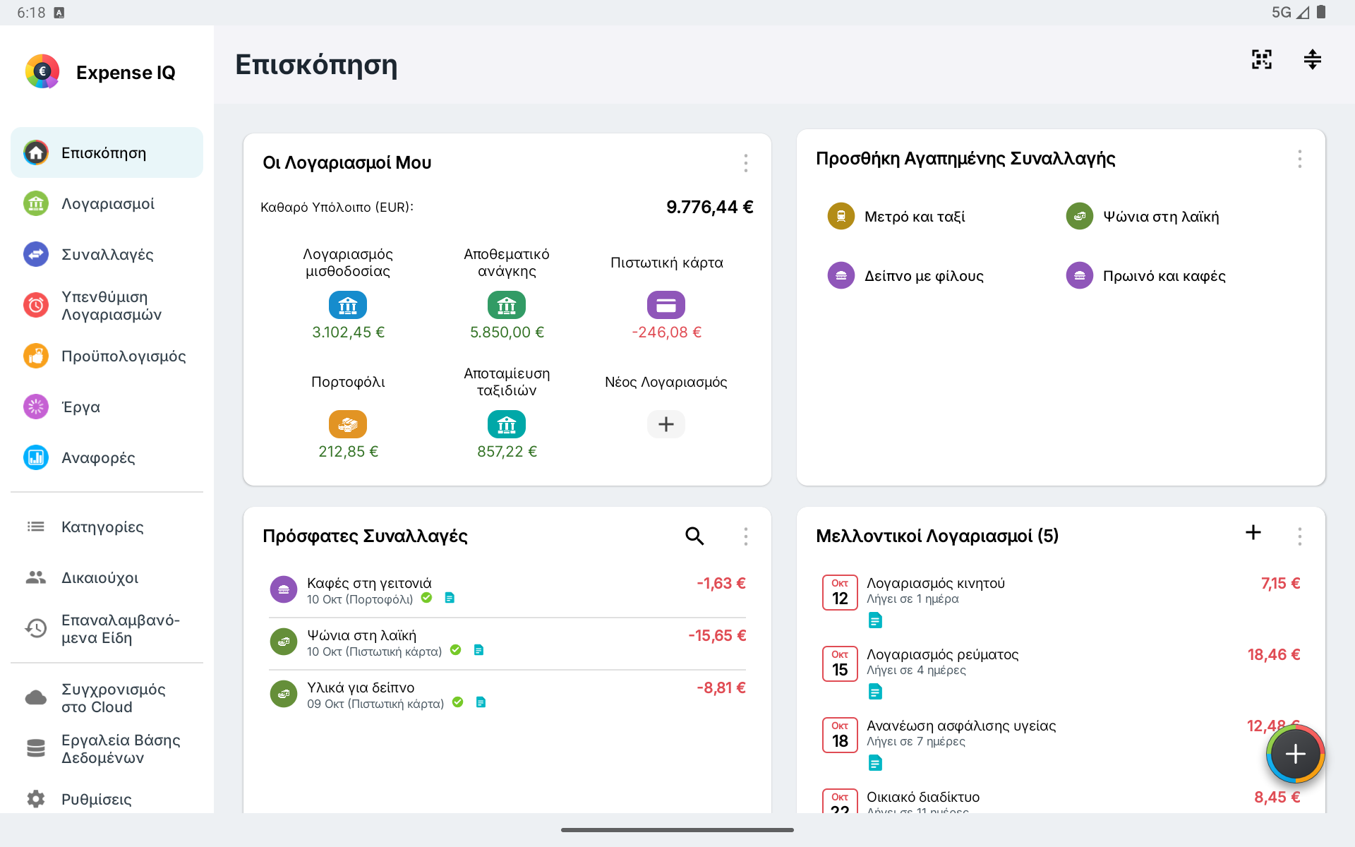
Task: Select the purple Πιστωτική κάρτα card icon
Action: 666,305
